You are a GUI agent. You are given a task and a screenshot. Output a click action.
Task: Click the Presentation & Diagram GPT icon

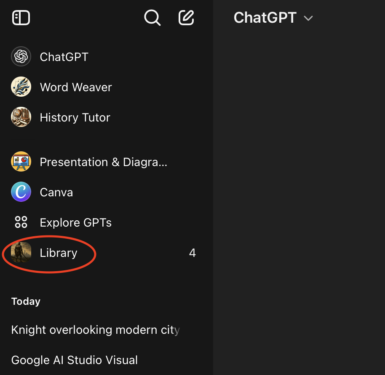(21, 162)
